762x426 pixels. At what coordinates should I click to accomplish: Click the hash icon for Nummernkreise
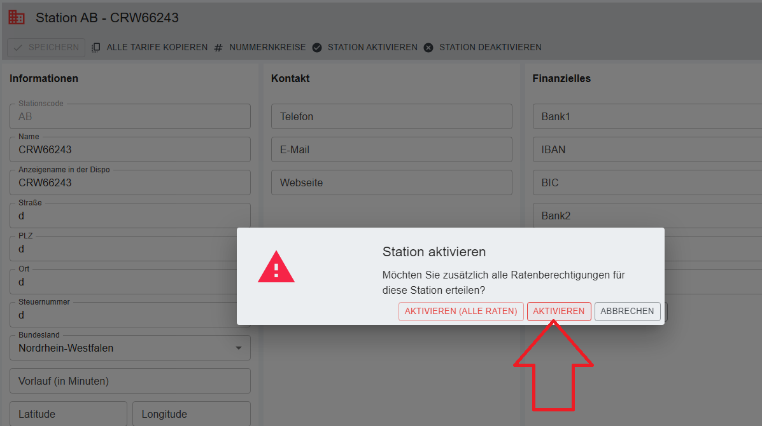pos(218,48)
